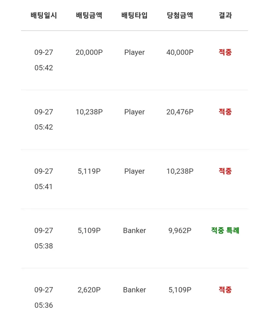The width and height of the screenshot is (269, 319).
Task: Click the 20,476P winning amount
Action: pyautogui.click(x=180, y=112)
